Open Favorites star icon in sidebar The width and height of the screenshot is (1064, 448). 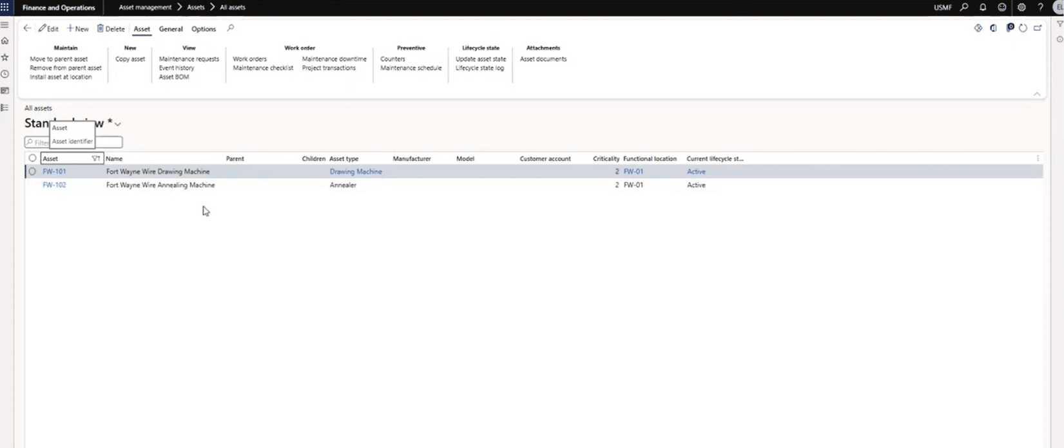(5, 57)
